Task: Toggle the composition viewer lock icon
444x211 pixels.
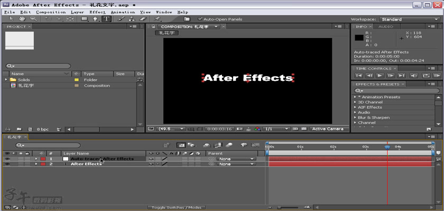Action: pyautogui.click(x=153, y=26)
